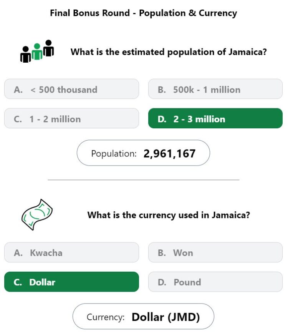
Task: Select the Won currency option
Action: point(215,252)
